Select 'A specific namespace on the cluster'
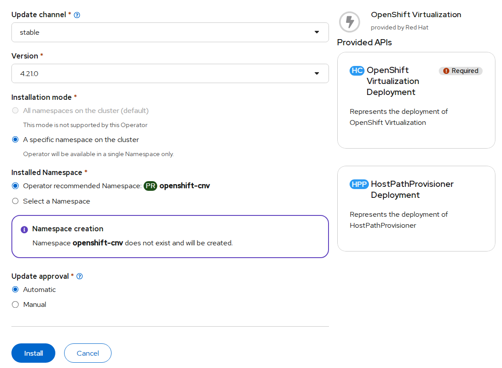The width and height of the screenshot is (502, 368). pyautogui.click(x=15, y=140)
